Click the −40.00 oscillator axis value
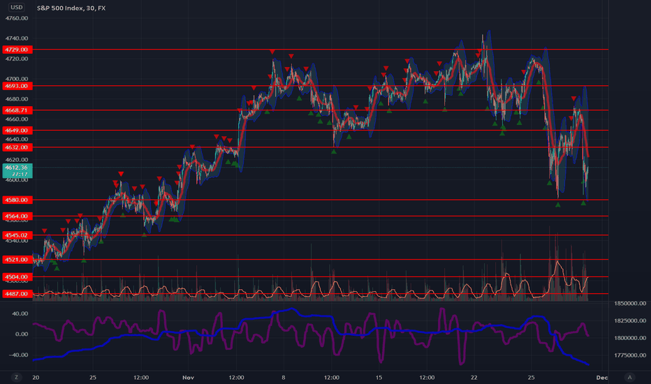 pyautogui.click(x=19, y=355)
